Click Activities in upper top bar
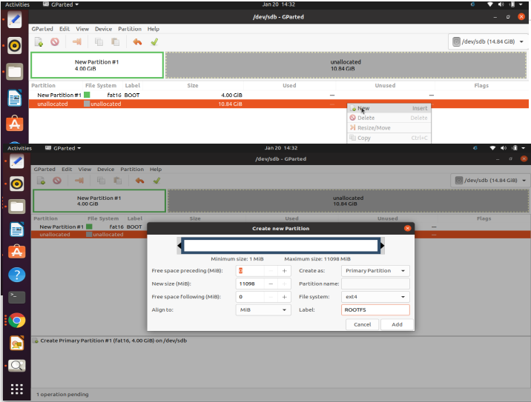The image size is (531, 402). click(x=17, y=4)
